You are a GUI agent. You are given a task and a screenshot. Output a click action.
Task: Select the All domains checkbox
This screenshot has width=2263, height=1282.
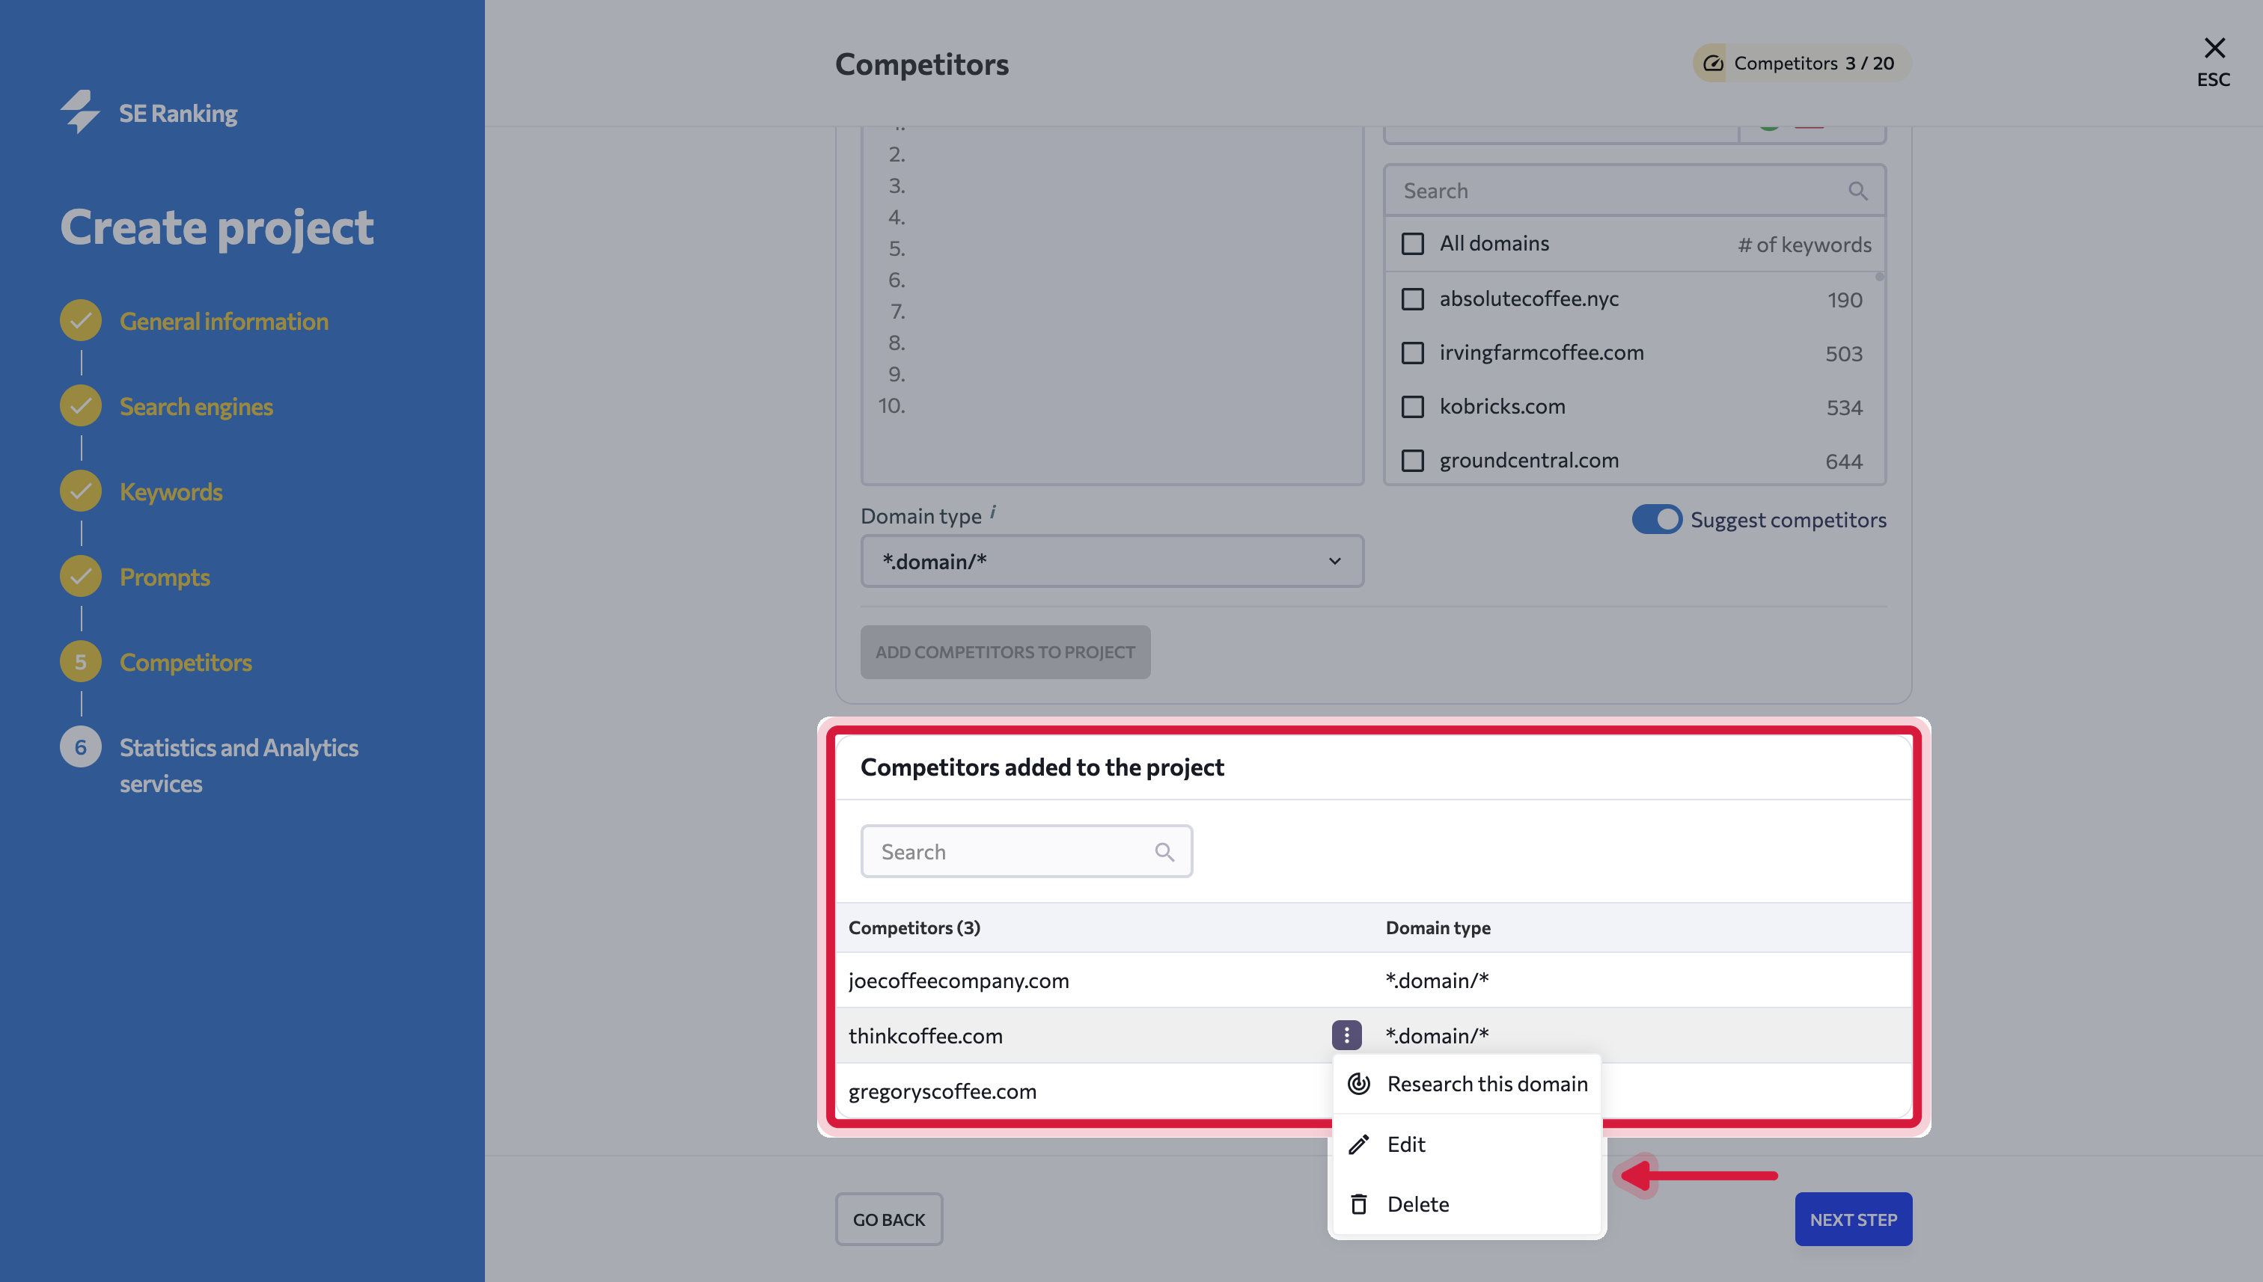1412,244
